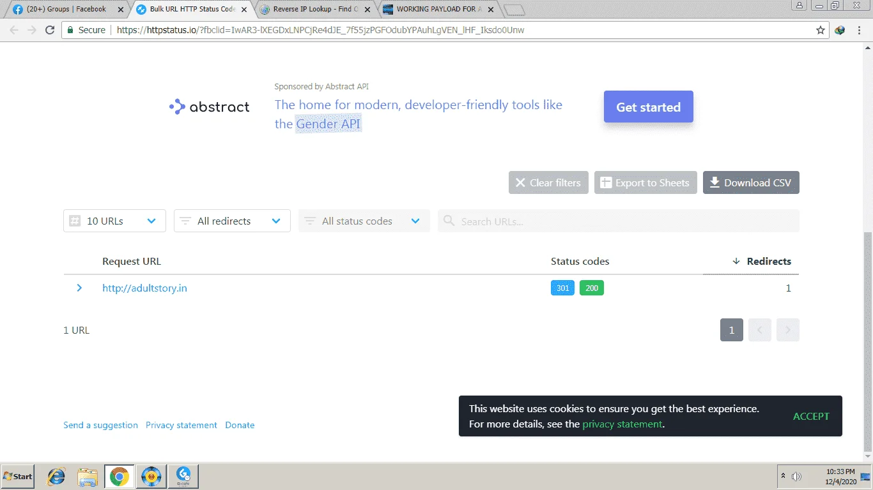
Task: Bookmark this page with the star icon
Action: tap(821, 30)
